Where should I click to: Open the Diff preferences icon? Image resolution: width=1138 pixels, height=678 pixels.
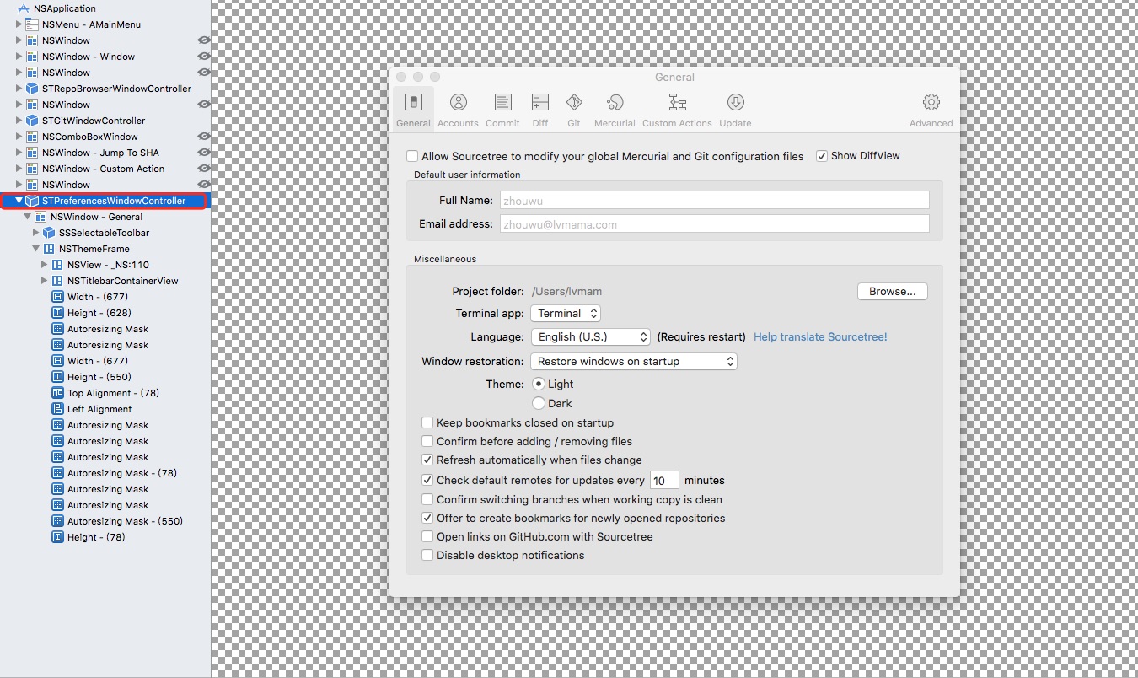(x=540, y=103)
